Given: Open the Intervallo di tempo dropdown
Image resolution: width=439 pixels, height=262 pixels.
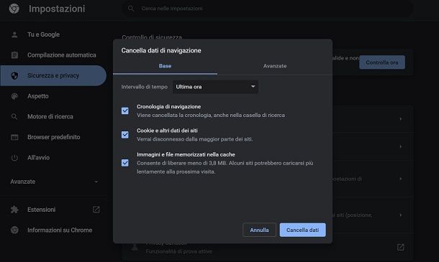Looking at the screenshot, I should click(215, 87).
